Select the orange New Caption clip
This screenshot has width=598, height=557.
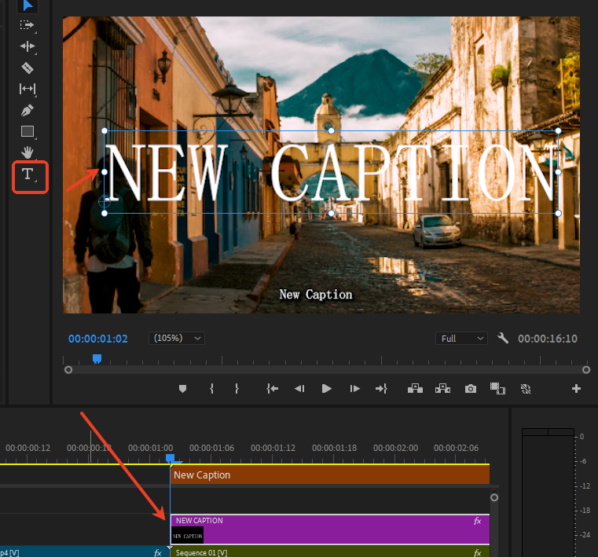point(330,475)
